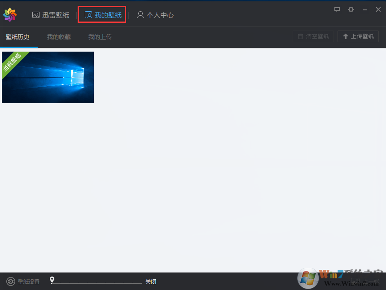
Task: Click the colorful pinwheel app logo
Action: click(10, 15)
